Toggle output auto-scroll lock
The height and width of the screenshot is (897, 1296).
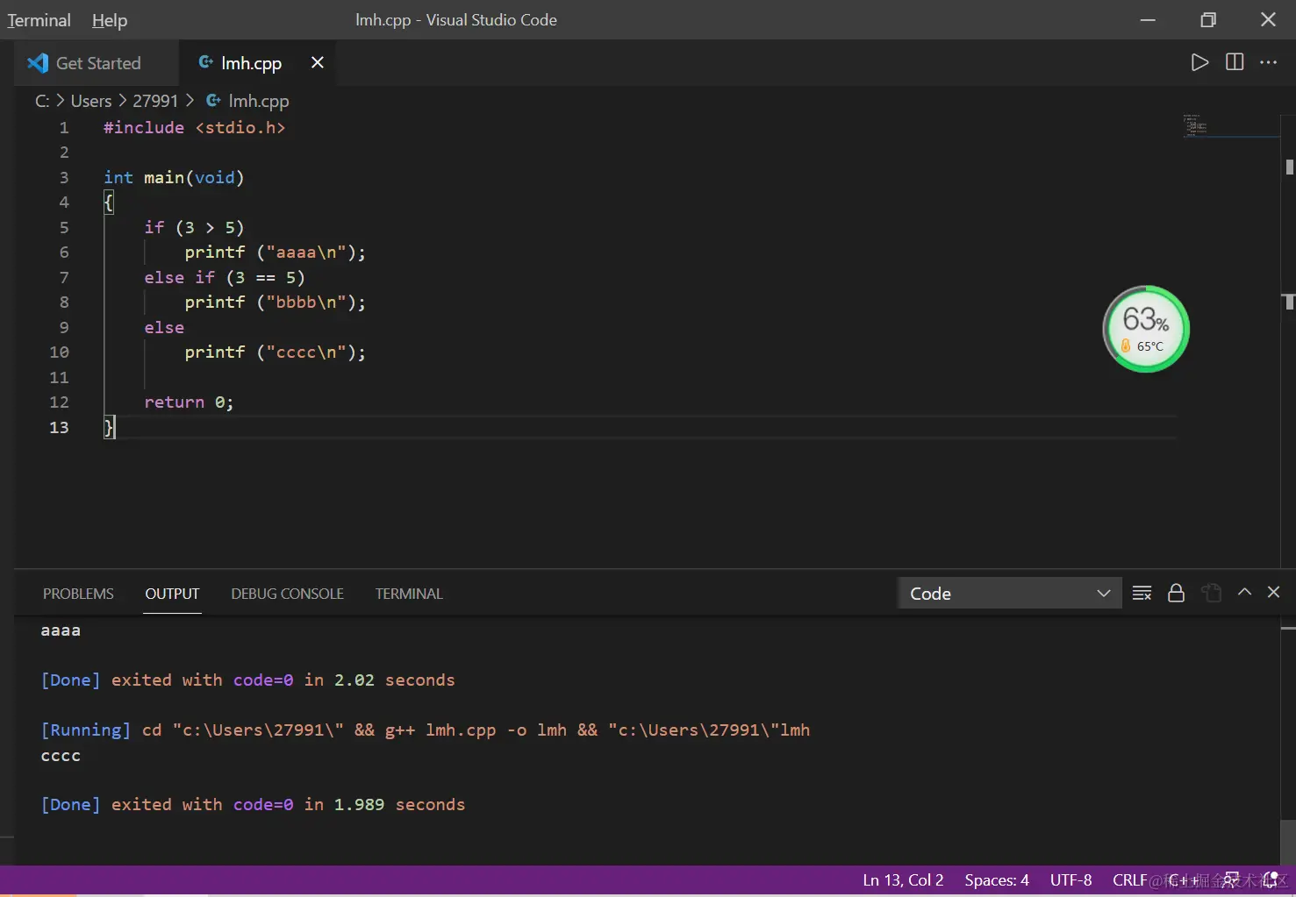coord(1177,594)
